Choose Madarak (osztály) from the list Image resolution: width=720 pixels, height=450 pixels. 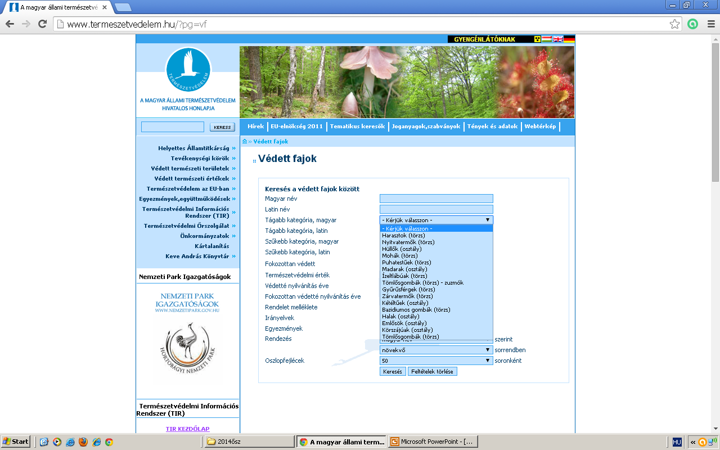pos(436,269)
